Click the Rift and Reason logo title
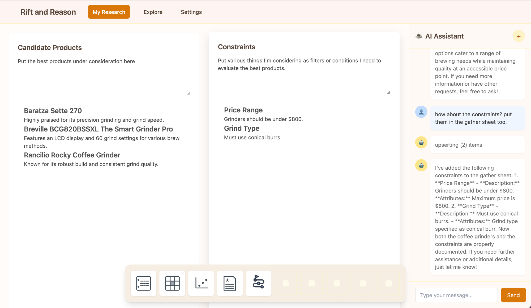The width and height of the screenshot is (531, 308). click(x=48, y=12)
